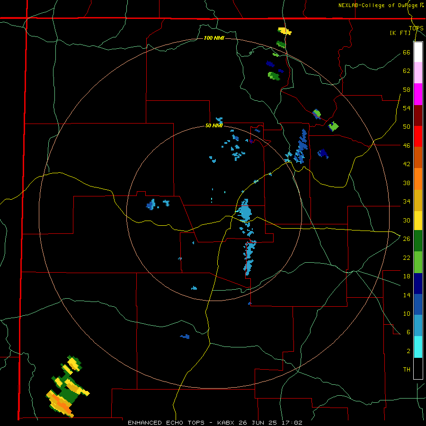This screenshot has height=426, width=426.
Task: Click the legend value "58"
Action: [x=407, y=89]
